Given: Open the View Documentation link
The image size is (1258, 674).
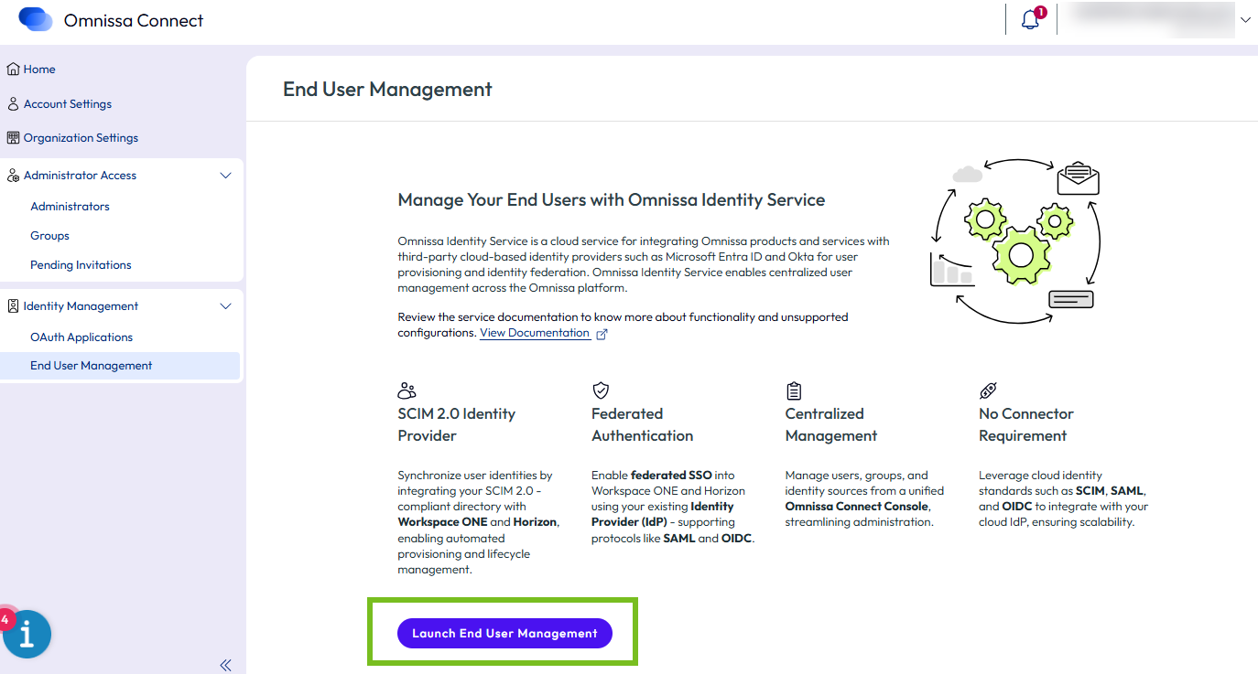Looking at the screenshot, I should tap(535, 333).
